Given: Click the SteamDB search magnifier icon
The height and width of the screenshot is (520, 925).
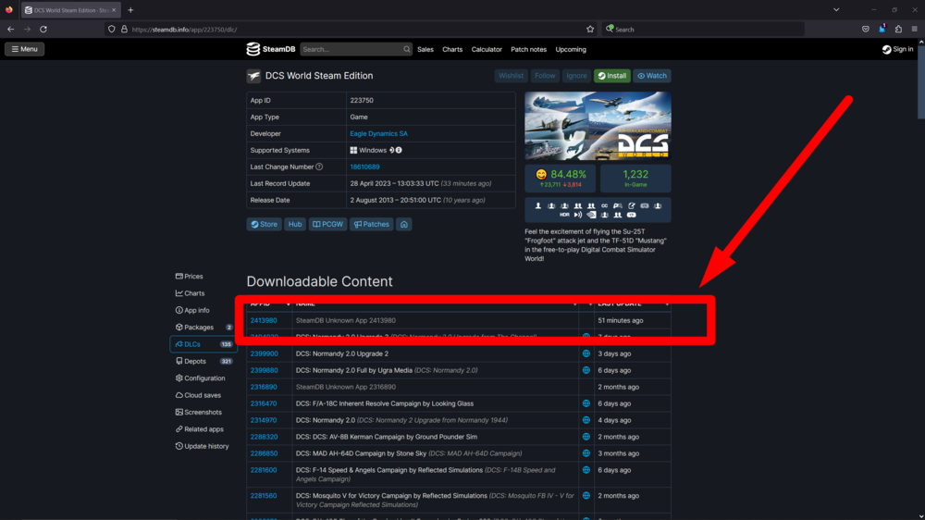Looking at the screenshot, I should (x=406, y=49).
